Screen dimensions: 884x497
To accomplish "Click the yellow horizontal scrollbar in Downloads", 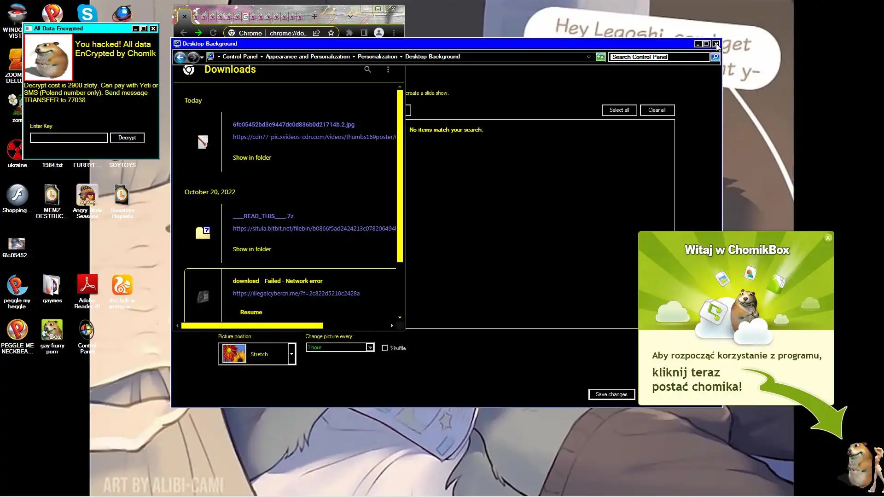I will tap(252, 326).
